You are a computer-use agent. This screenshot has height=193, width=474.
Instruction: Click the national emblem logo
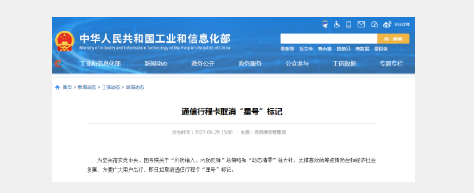click(x=65, y=41)
